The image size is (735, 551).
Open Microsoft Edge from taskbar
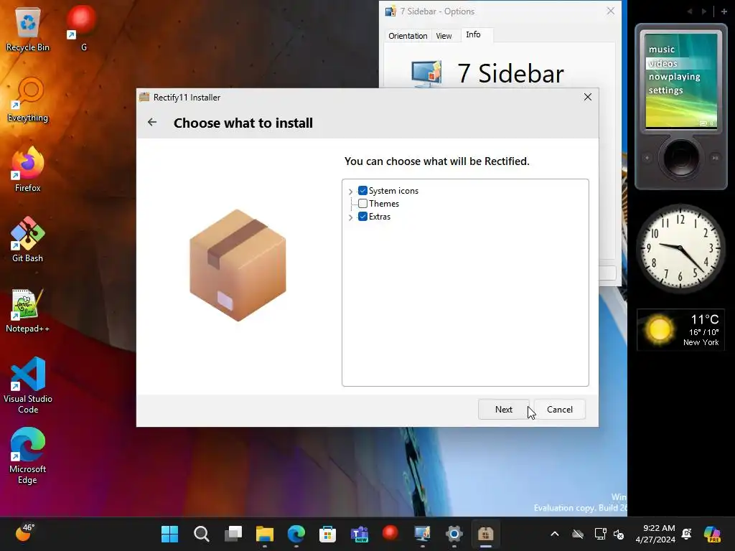296,534
